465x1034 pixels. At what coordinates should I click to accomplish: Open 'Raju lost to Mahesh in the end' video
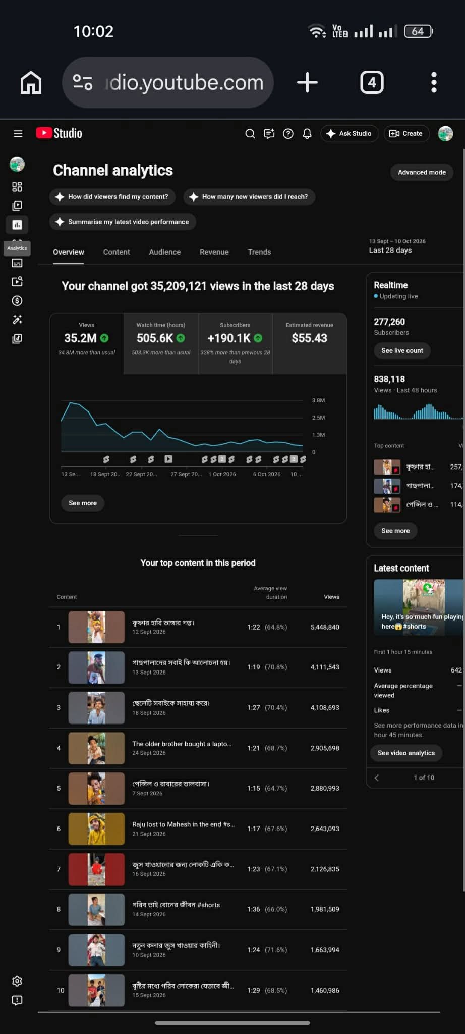pos(198,829)
